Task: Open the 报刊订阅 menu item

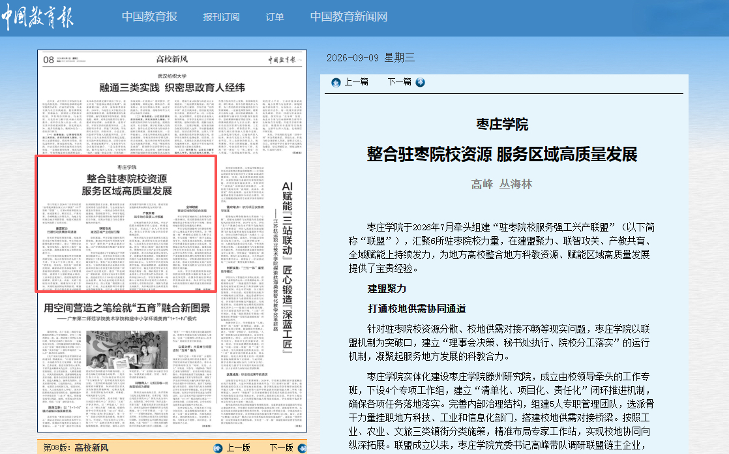Action: pyautogui.click(x=221, y=17)
